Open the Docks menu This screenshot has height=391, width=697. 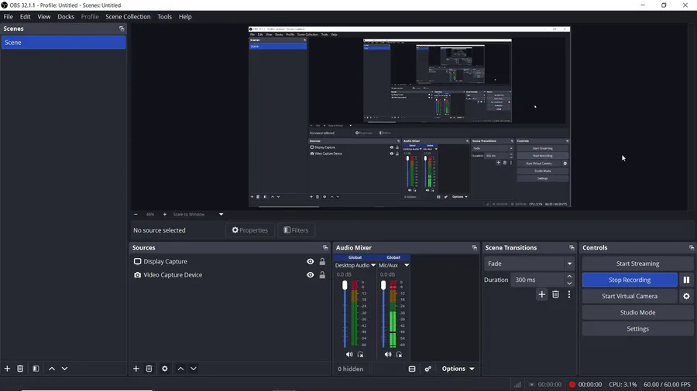[x=66, y=16]
